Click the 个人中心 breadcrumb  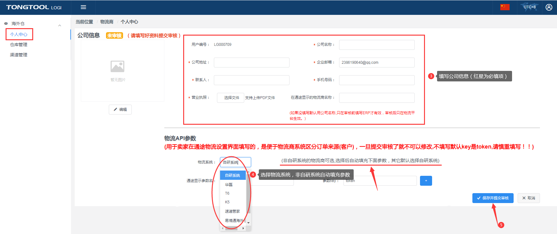(129, 22)
